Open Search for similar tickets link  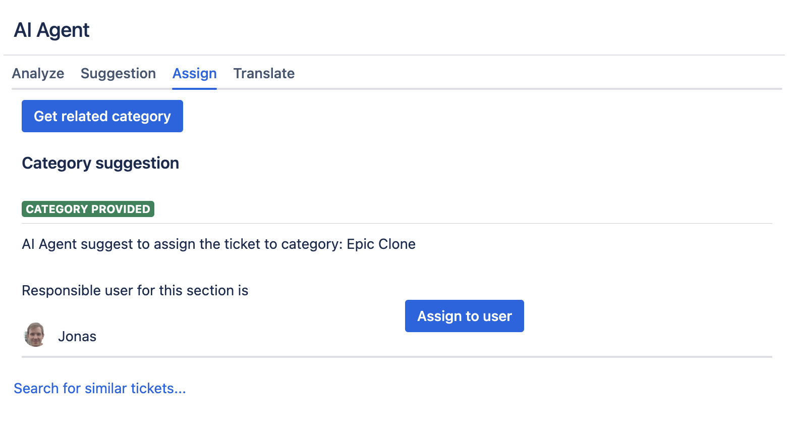[x=100, y=388]
